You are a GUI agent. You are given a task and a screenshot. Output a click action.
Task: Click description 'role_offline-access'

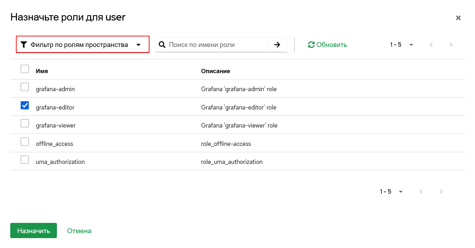point(226,144)
